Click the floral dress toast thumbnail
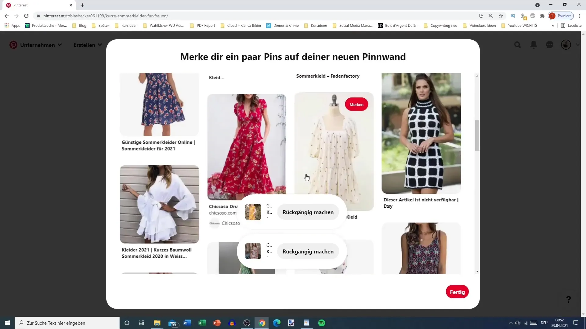 (x=253, y=251)
